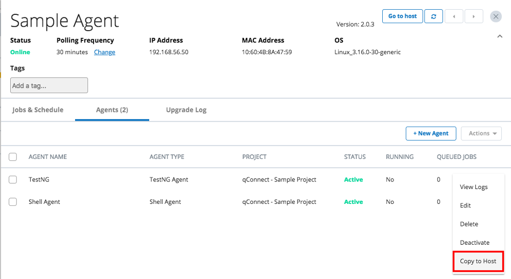511x279 pixels.
Task: Select Copy to Host menu option
Action: pos(478,261)
